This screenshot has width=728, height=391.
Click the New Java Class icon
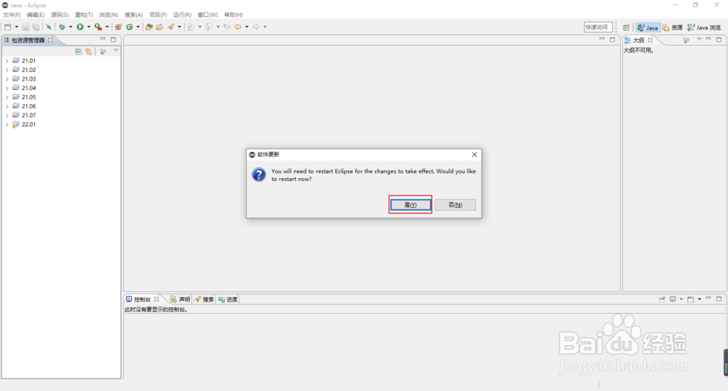click(130, 27)
